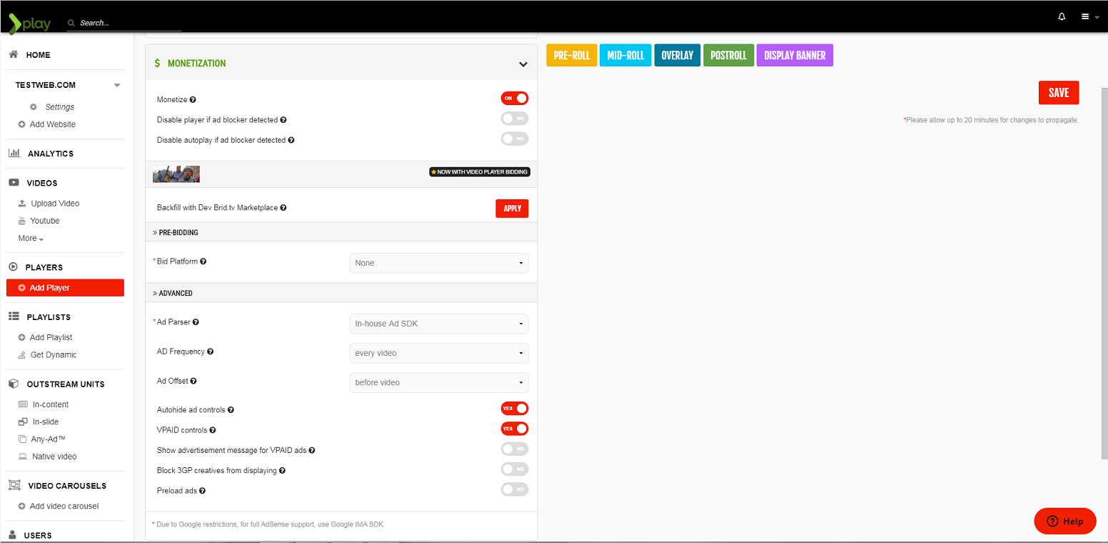This screenshot has width=1108, height=543.
Task: Change the AD Frequency selection
Action: click(x=438, y=353)
